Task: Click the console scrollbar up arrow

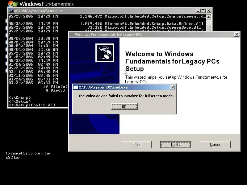Action: point(209,17)
